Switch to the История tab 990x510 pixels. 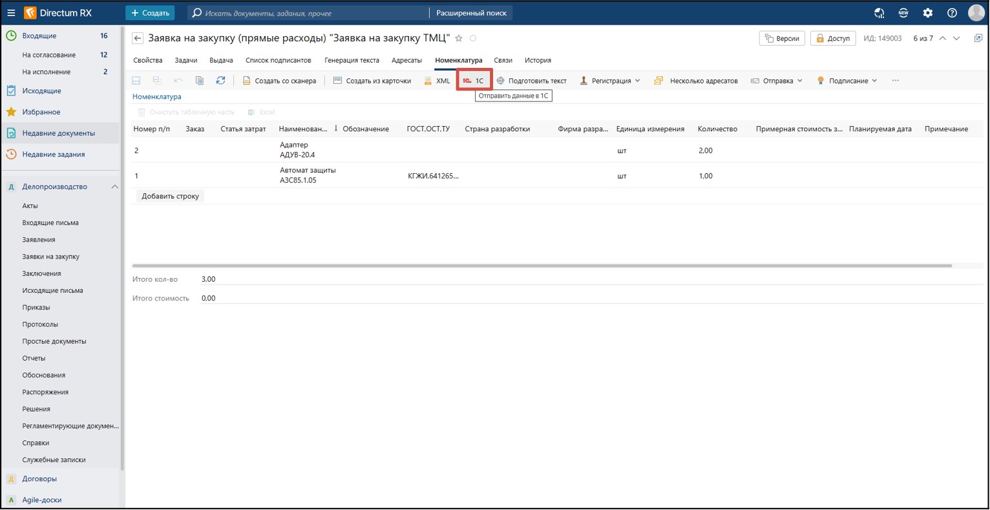pos(538,60)
